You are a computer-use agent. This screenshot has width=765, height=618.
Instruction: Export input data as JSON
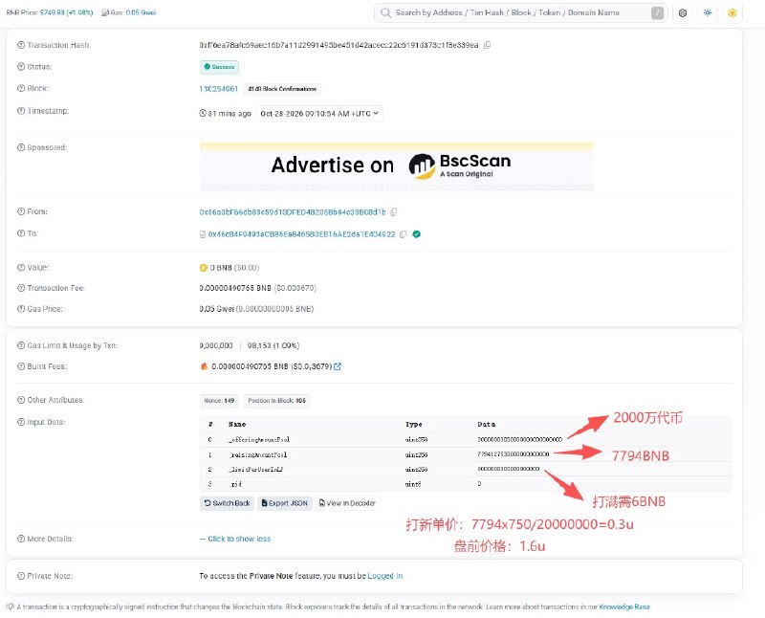tap(285, 503)
